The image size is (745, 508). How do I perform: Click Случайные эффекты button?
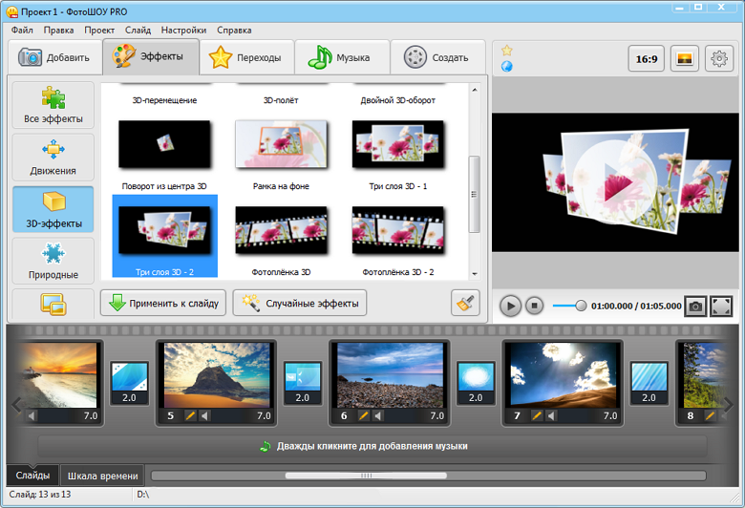(301, 304)
